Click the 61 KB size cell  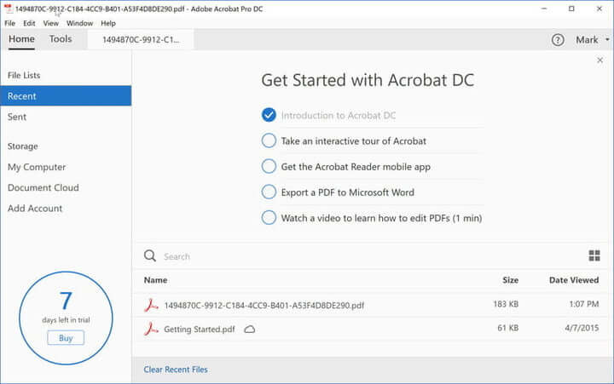(x=508, y=328)
